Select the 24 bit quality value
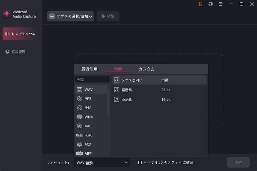The height and width of the screenshot is (171, 257). coord(166,90)
